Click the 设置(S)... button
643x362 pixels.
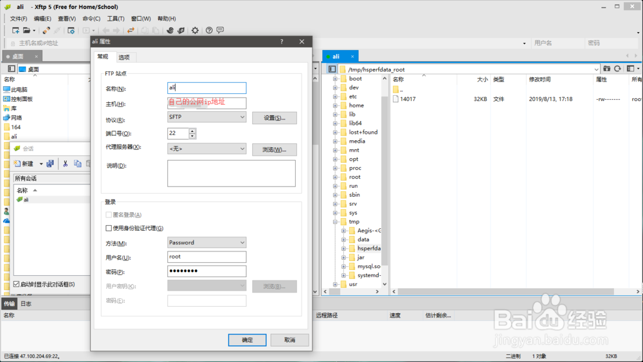coord(275,118)
